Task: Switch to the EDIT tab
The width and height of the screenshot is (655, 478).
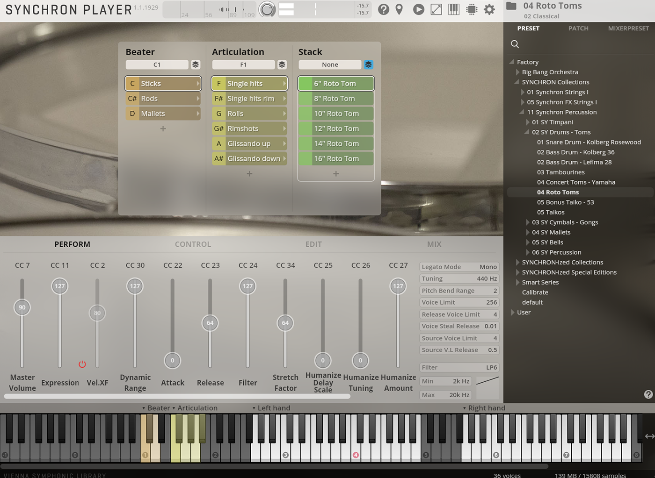Action: (313, 244)
